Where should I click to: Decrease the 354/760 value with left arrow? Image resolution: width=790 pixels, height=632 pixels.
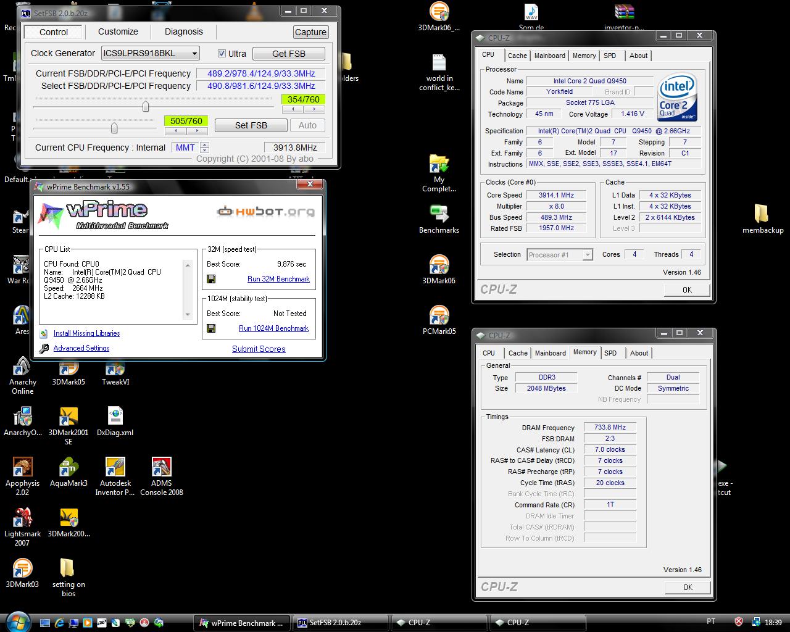pos(293,109)
